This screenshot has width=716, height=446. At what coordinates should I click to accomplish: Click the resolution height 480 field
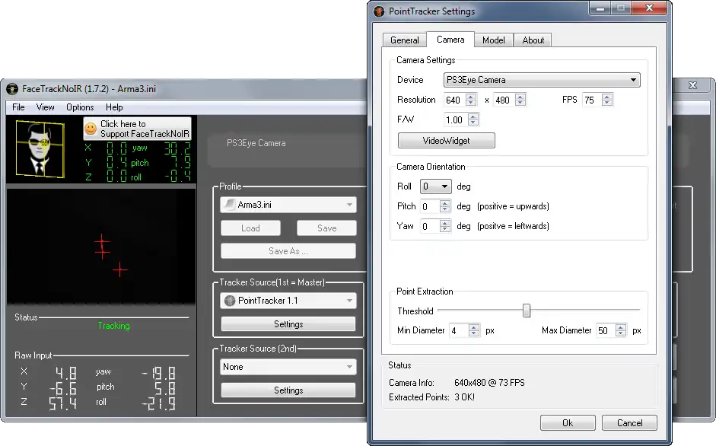pyautogui.click(x=504, y=100)
